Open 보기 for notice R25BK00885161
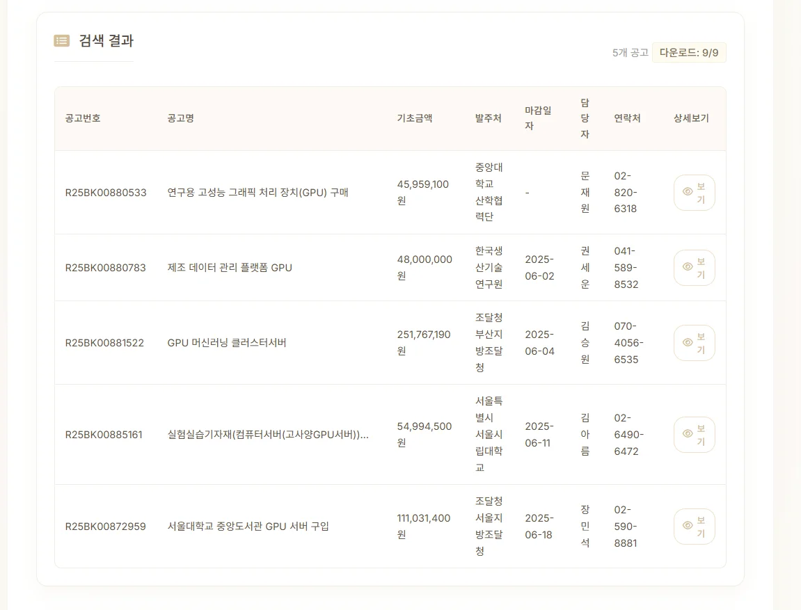 pyautogui.click(x=695, y=435)
